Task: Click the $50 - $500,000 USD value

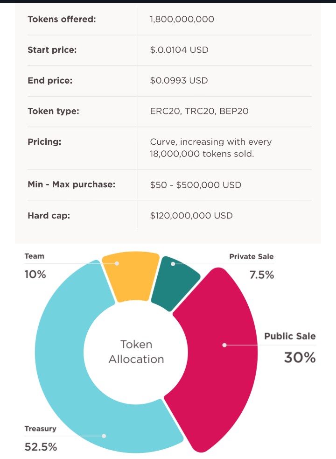Action: coord(196,185)
